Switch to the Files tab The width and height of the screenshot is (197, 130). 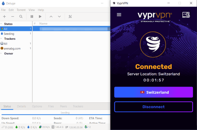click(51, 106)
